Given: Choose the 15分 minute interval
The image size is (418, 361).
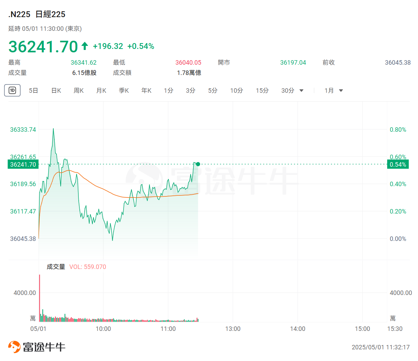Looking at the screenshot, I should [x=262, y=91].
